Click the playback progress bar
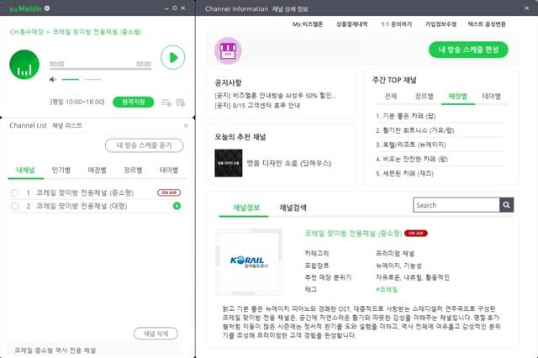The height and width of the screenshot is (358, 538). point(100,69)
